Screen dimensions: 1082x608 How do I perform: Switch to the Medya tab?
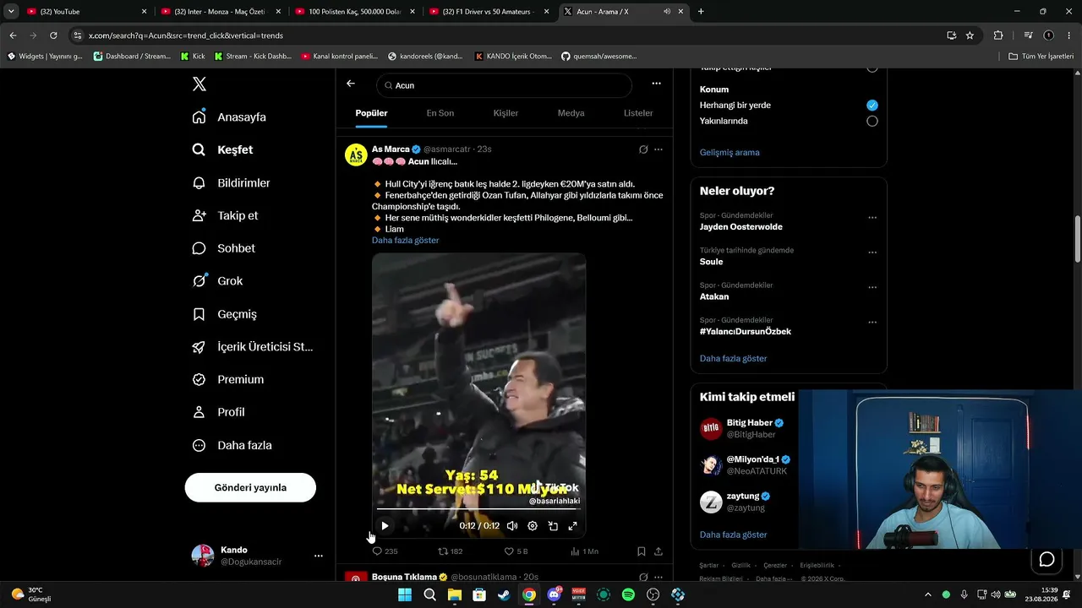click(x=571, y=113)
